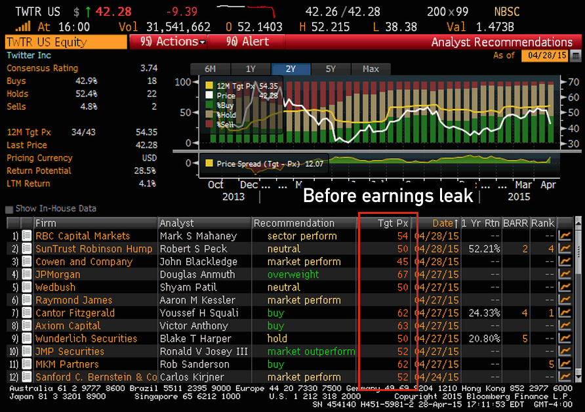Open the Axiom Capital report document icon
This screenshot has height=412, width=585.
tap(26, 326)
